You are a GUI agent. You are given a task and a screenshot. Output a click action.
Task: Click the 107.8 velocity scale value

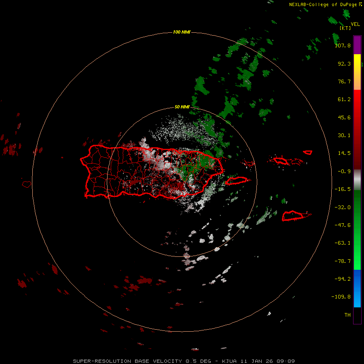343,45
